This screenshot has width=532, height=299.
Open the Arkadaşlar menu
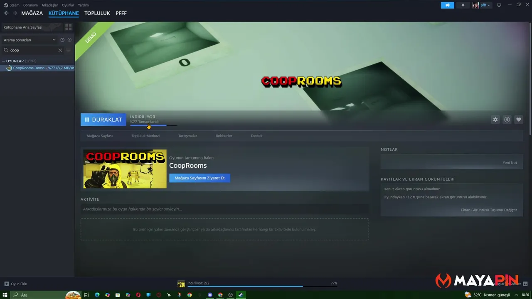point(50,5)
